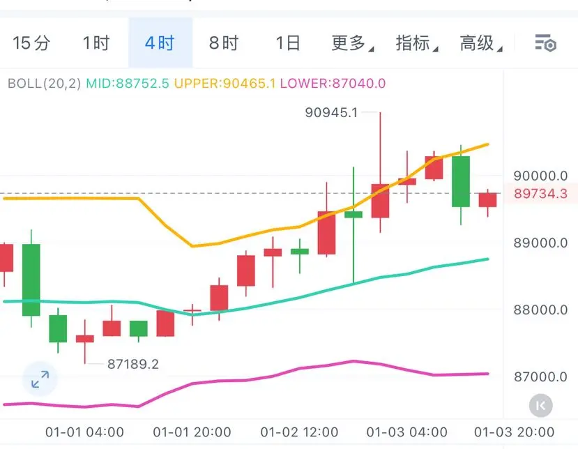Image resolution: width=578 pixels, height=449 pixels.
Task: Tap the LOWER:87040.0 value
Action: point(333,83)
